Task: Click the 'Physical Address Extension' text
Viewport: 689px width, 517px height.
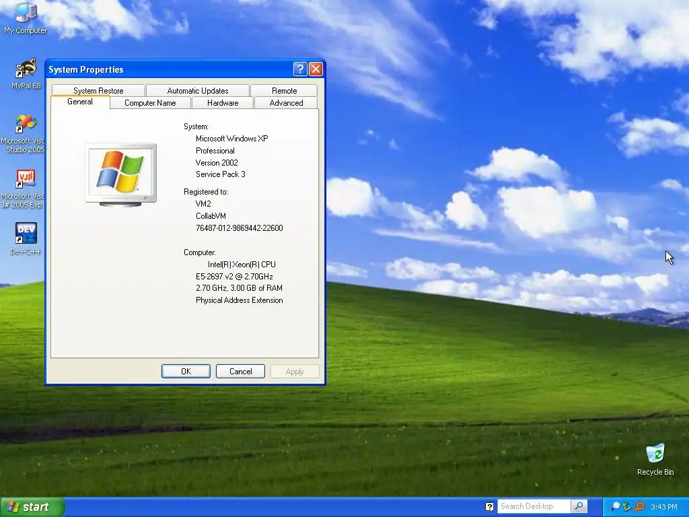Action: pyautogui.click(x=239, y=300)
